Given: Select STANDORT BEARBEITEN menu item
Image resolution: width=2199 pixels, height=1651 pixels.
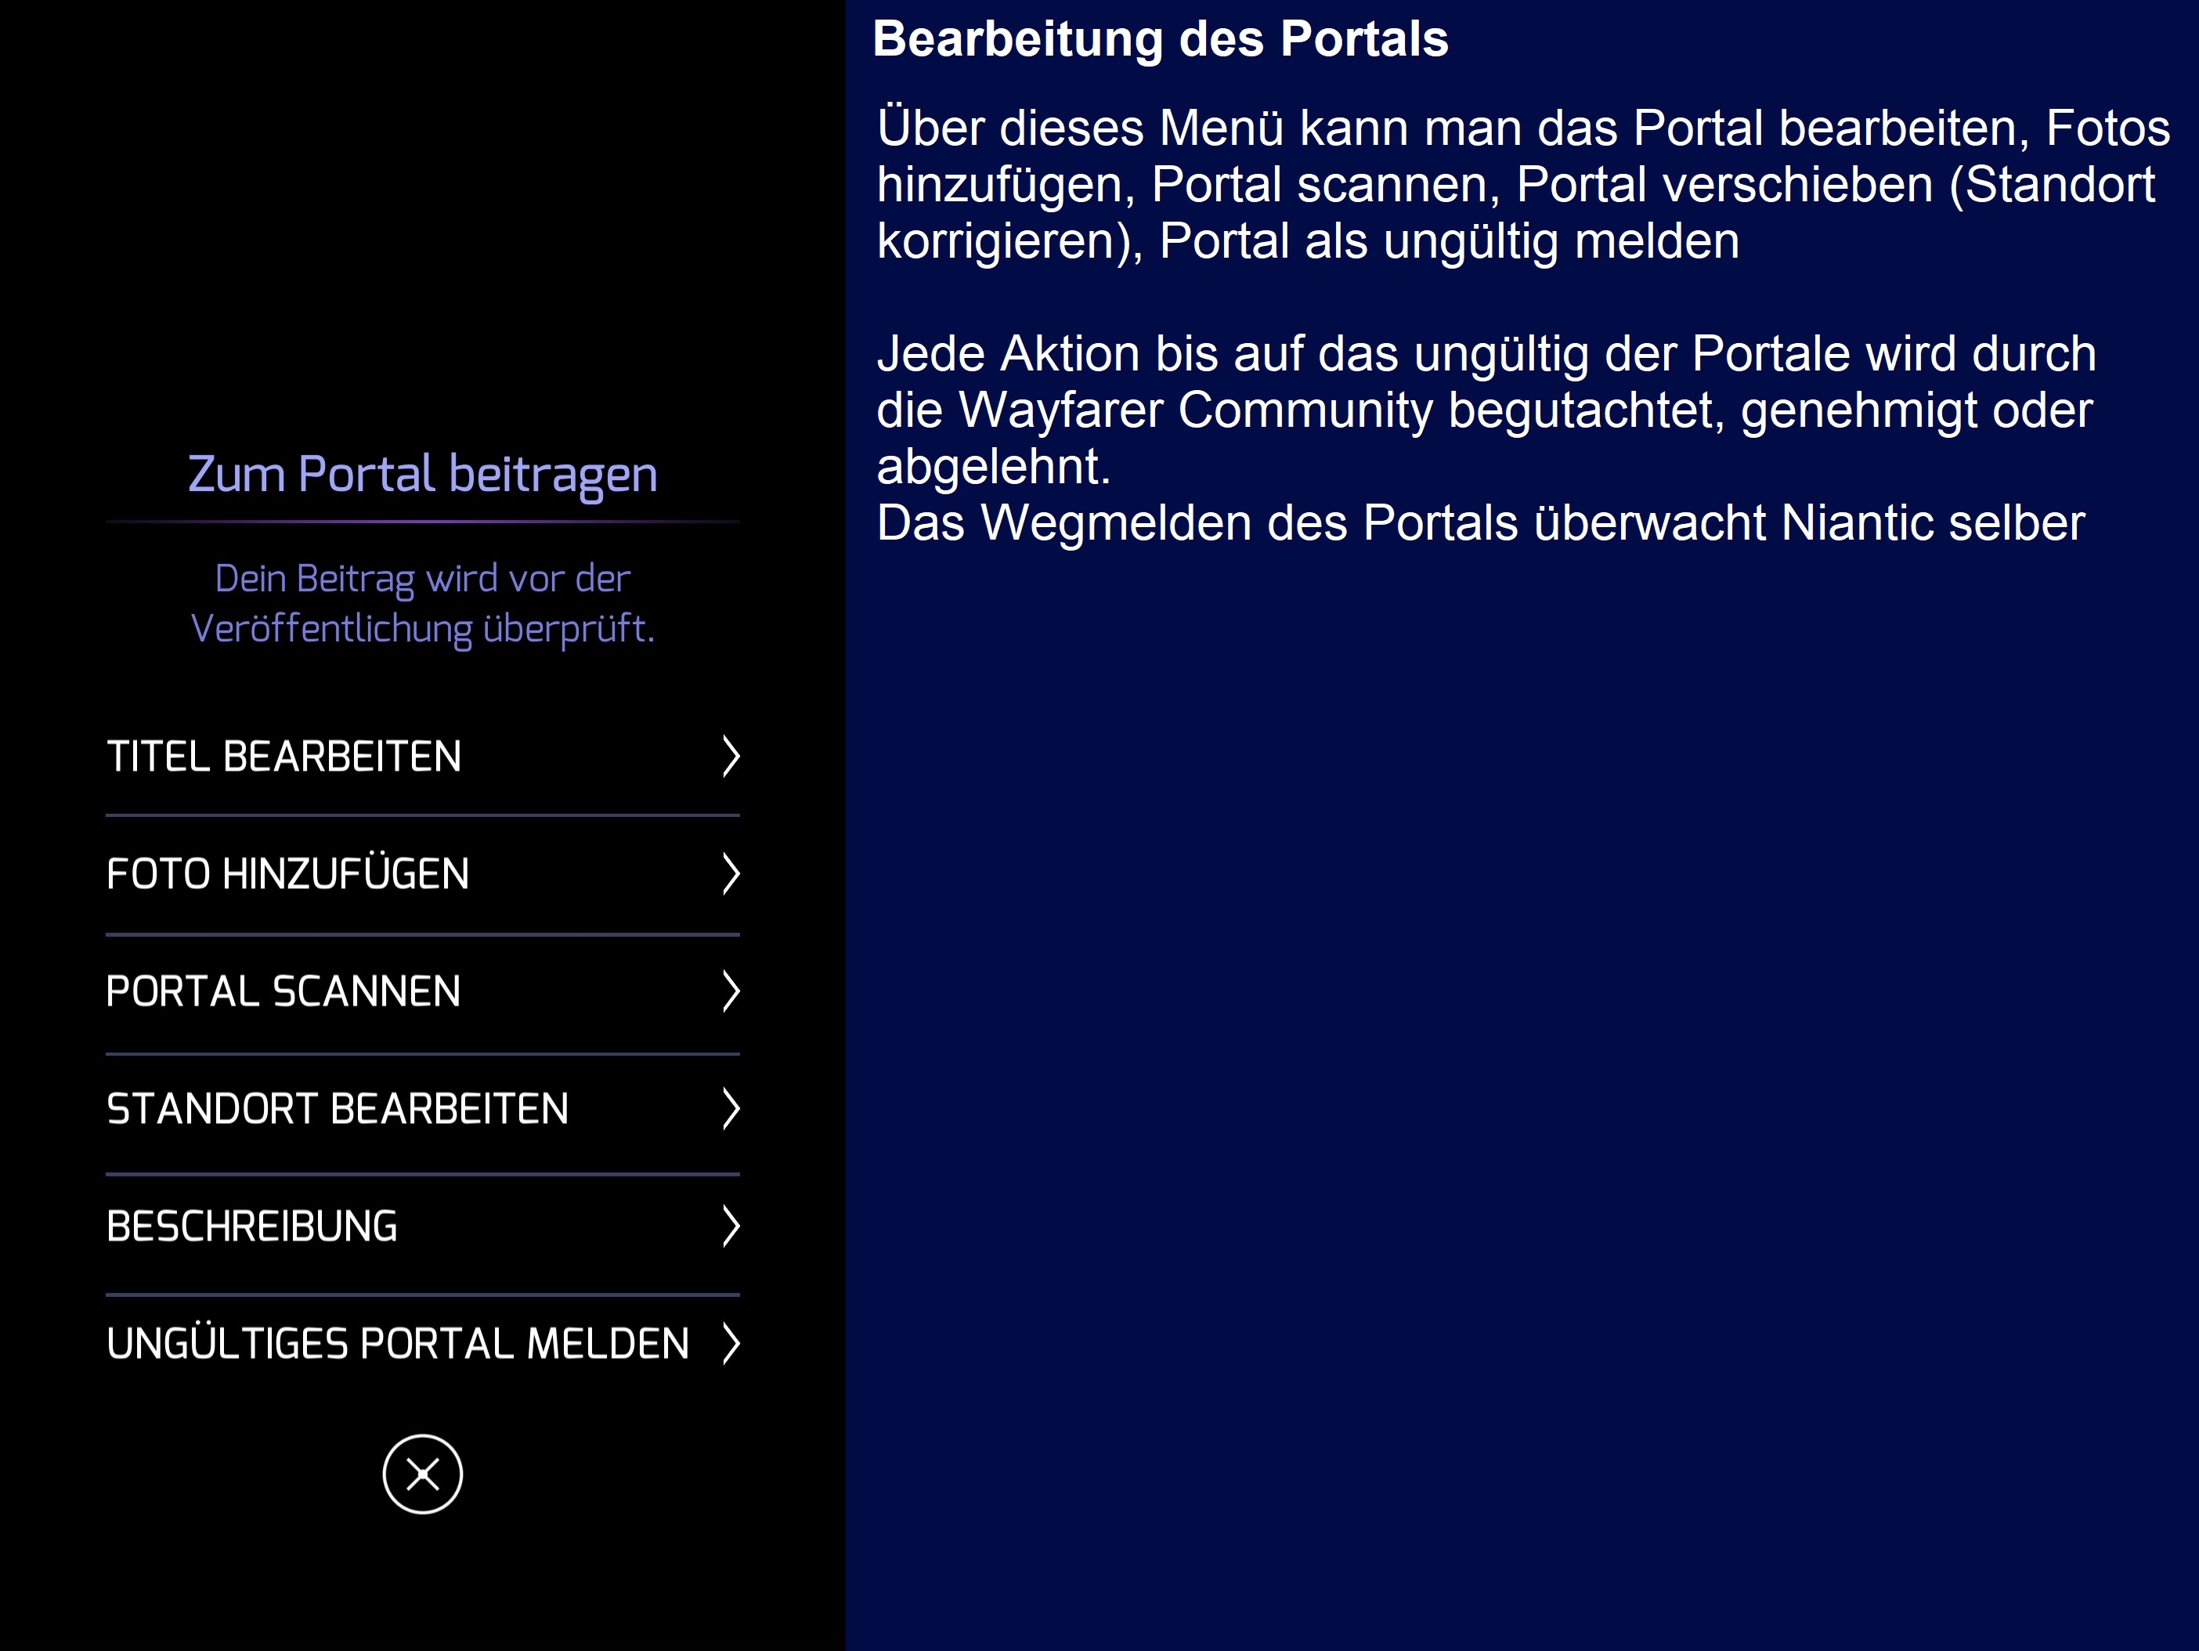Looking at the screenshot, I should (423, 1108).
